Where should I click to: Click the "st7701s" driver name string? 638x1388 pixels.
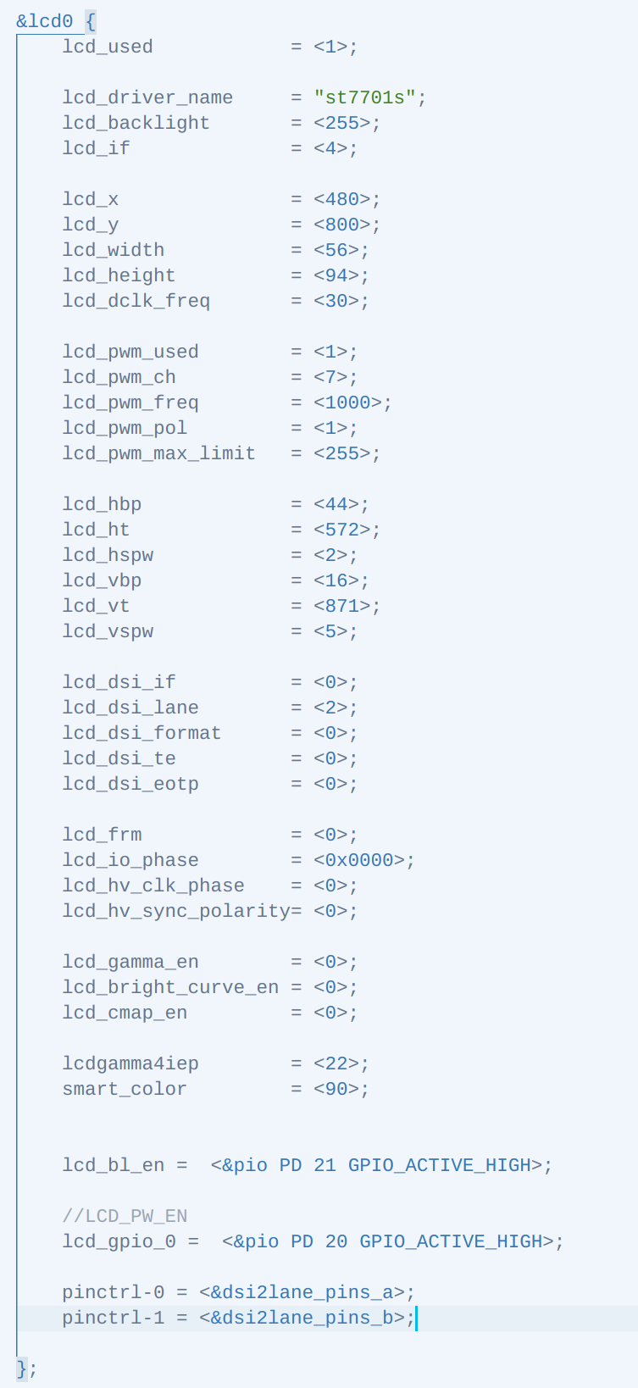click(364, 97)
